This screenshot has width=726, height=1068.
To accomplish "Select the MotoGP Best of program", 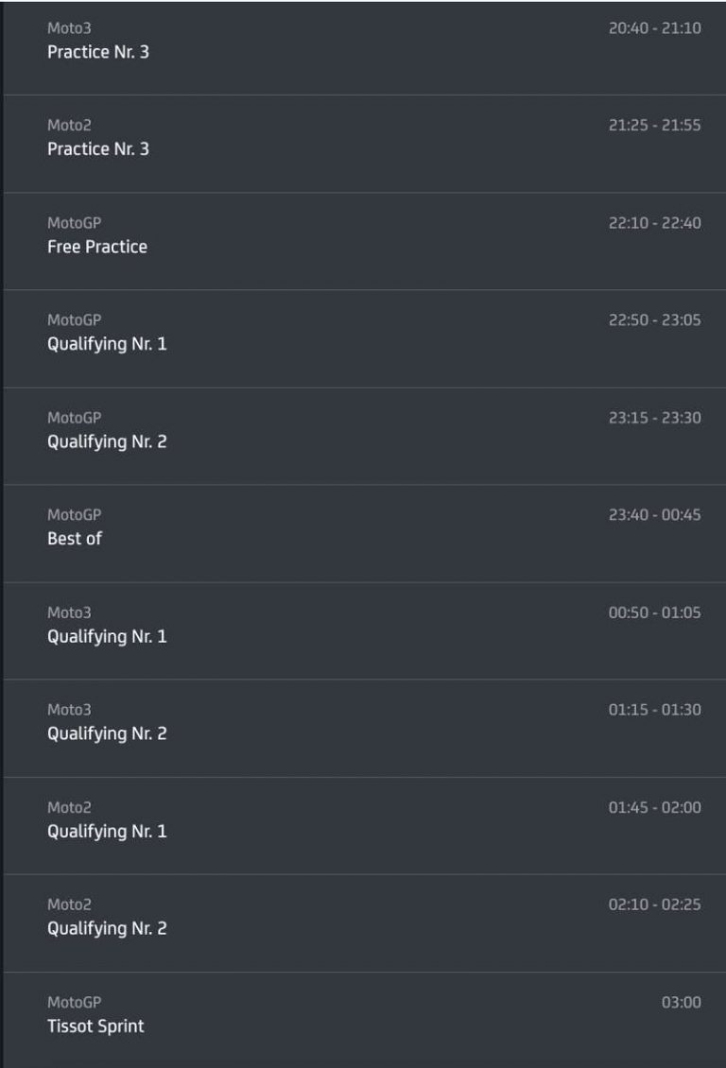I will (x=364, y=533).
